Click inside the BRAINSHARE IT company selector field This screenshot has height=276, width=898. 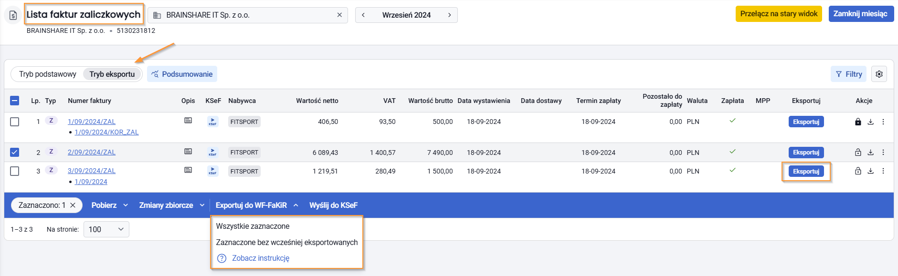pyautogui.click(x=248, y=15)
